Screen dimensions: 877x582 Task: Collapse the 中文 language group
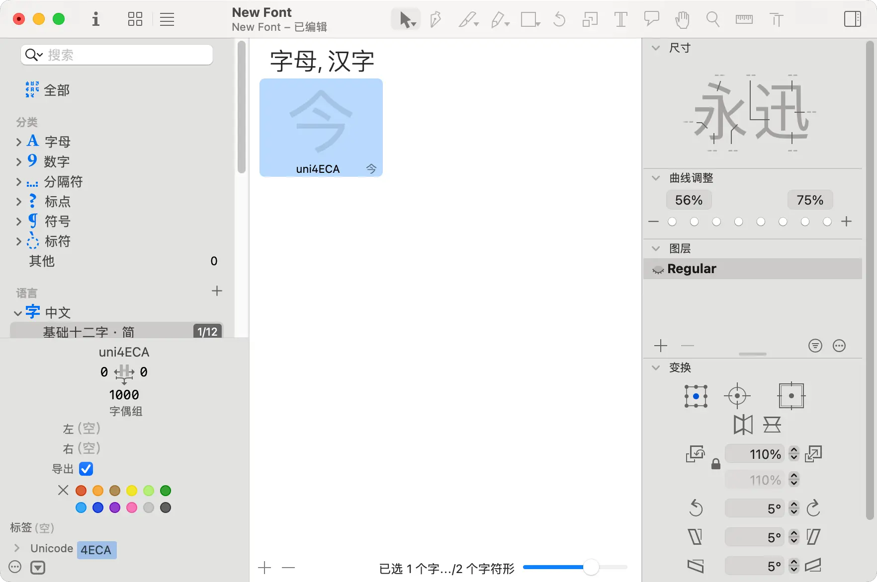tap(18, 313)
